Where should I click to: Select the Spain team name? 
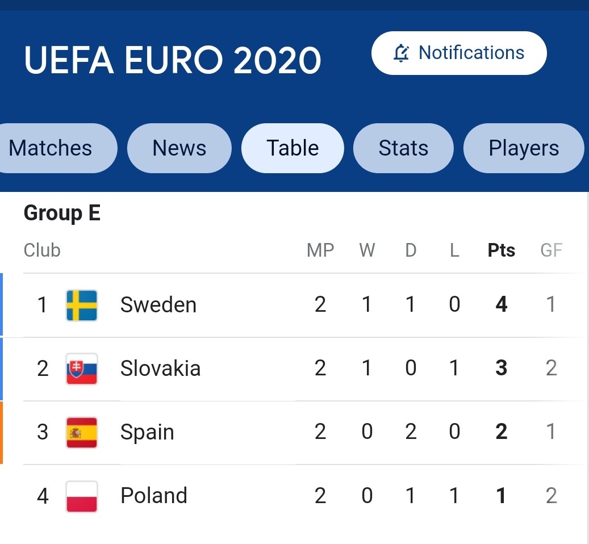pyautogui.click(x=147, y=432)
